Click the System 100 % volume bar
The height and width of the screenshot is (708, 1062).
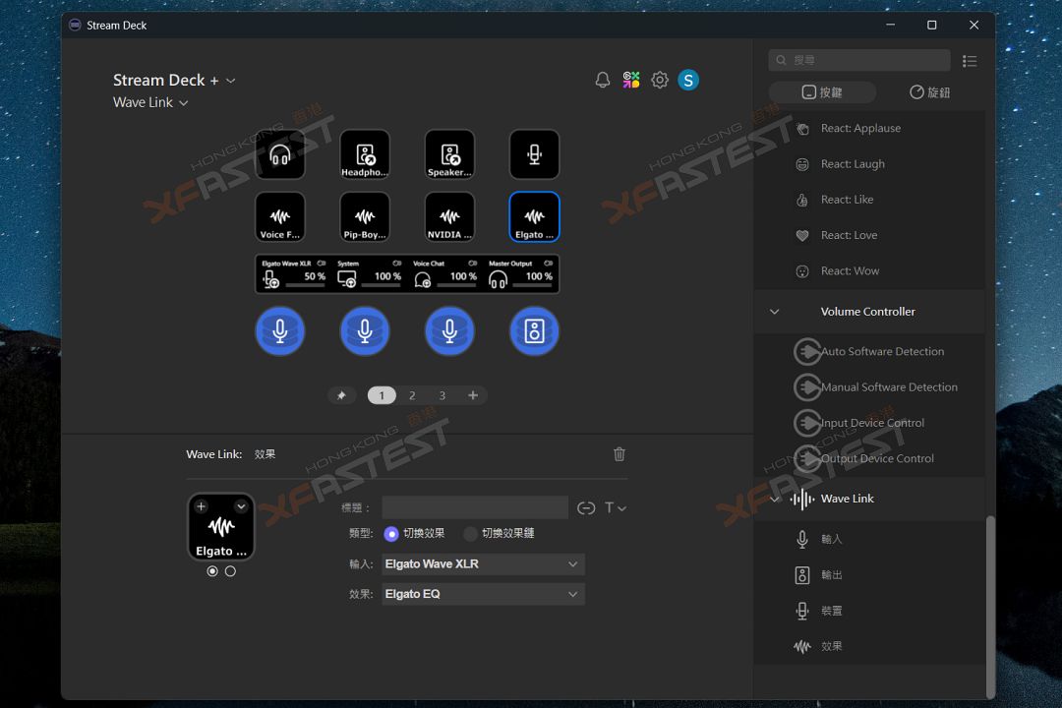coord(382,286)
